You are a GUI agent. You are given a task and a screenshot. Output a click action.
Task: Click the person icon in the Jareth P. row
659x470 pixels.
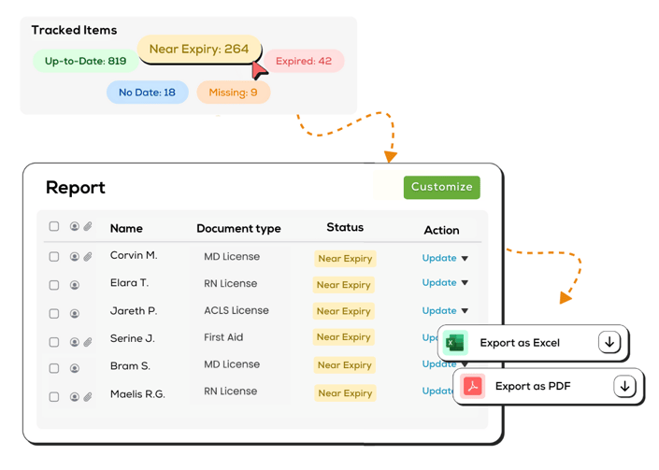coord(75,314)
